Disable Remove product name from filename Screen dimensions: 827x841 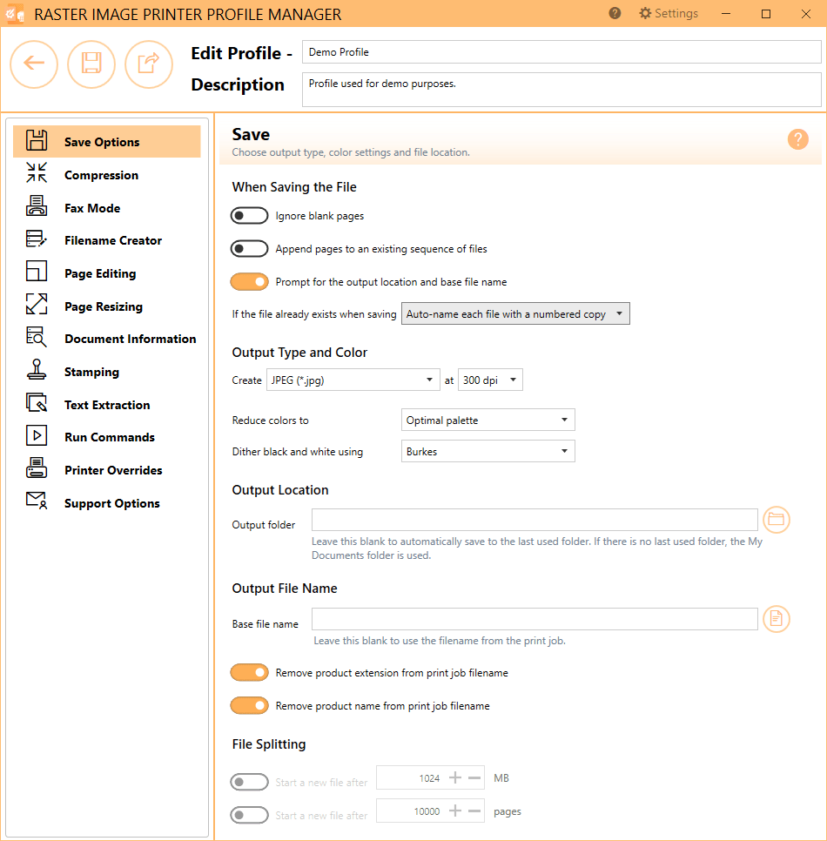coord(249,706)
